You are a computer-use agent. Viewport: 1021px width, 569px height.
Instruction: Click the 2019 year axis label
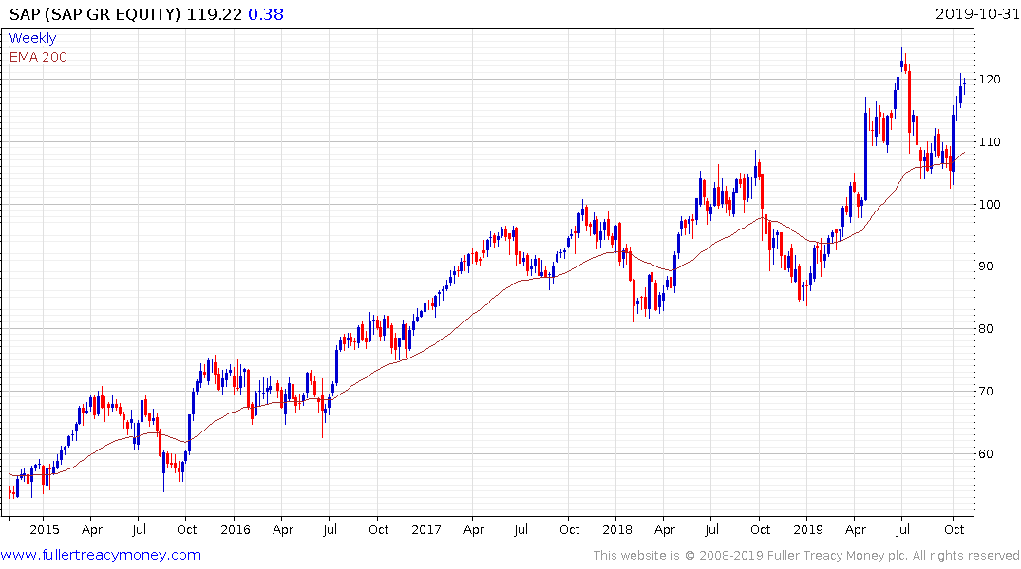coord(808,529)
